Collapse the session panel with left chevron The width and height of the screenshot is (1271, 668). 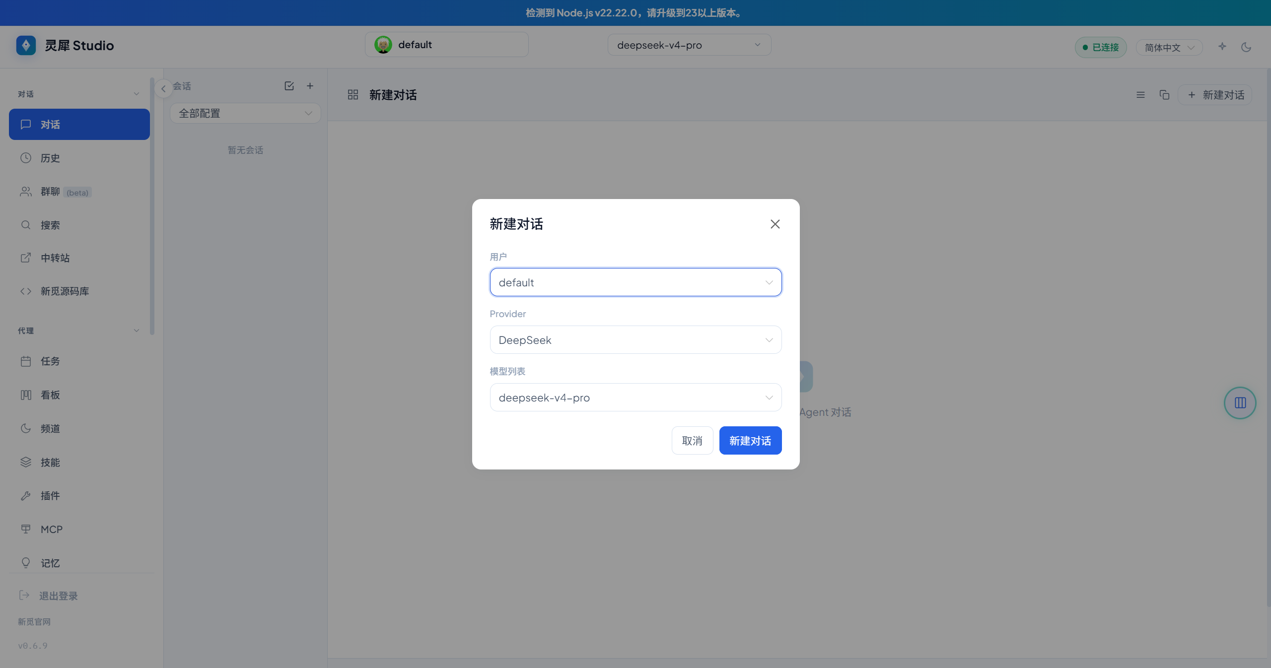(x=163, y=89)
